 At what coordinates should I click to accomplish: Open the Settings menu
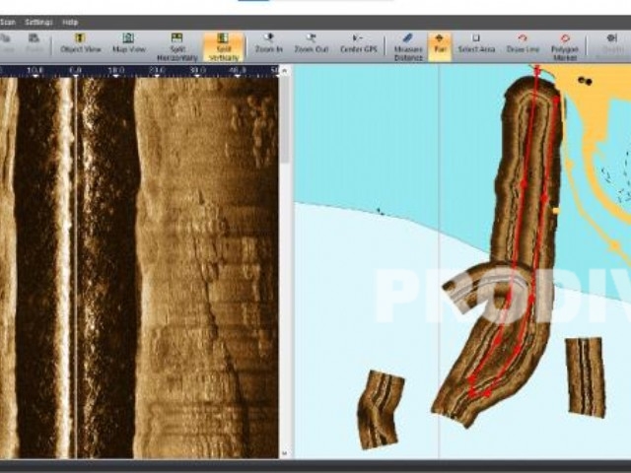tap(39, 22)
